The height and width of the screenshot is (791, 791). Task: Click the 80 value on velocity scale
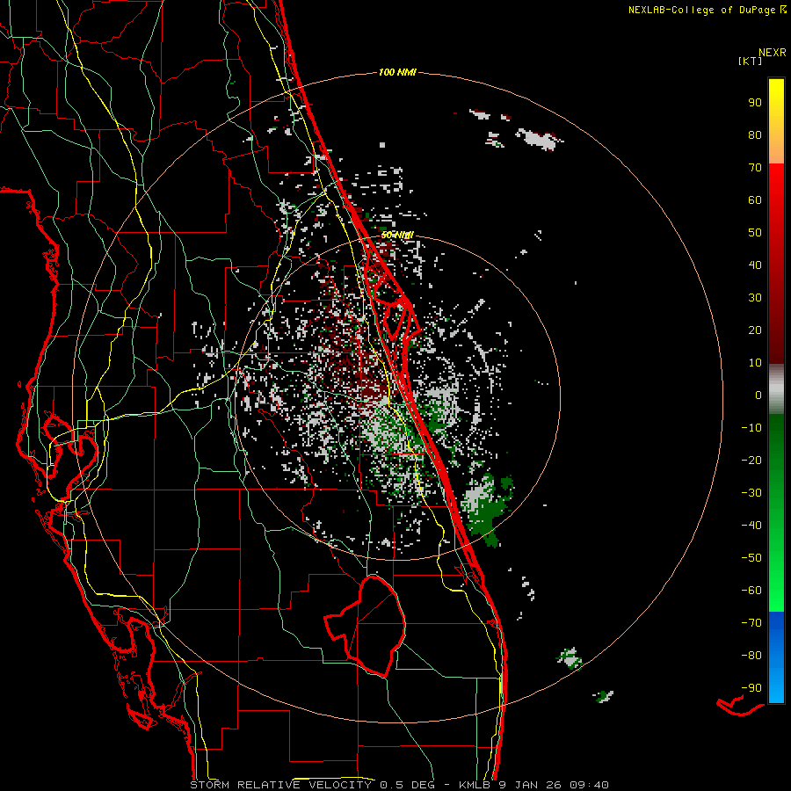pyautogui.click(x=755, y=135)
